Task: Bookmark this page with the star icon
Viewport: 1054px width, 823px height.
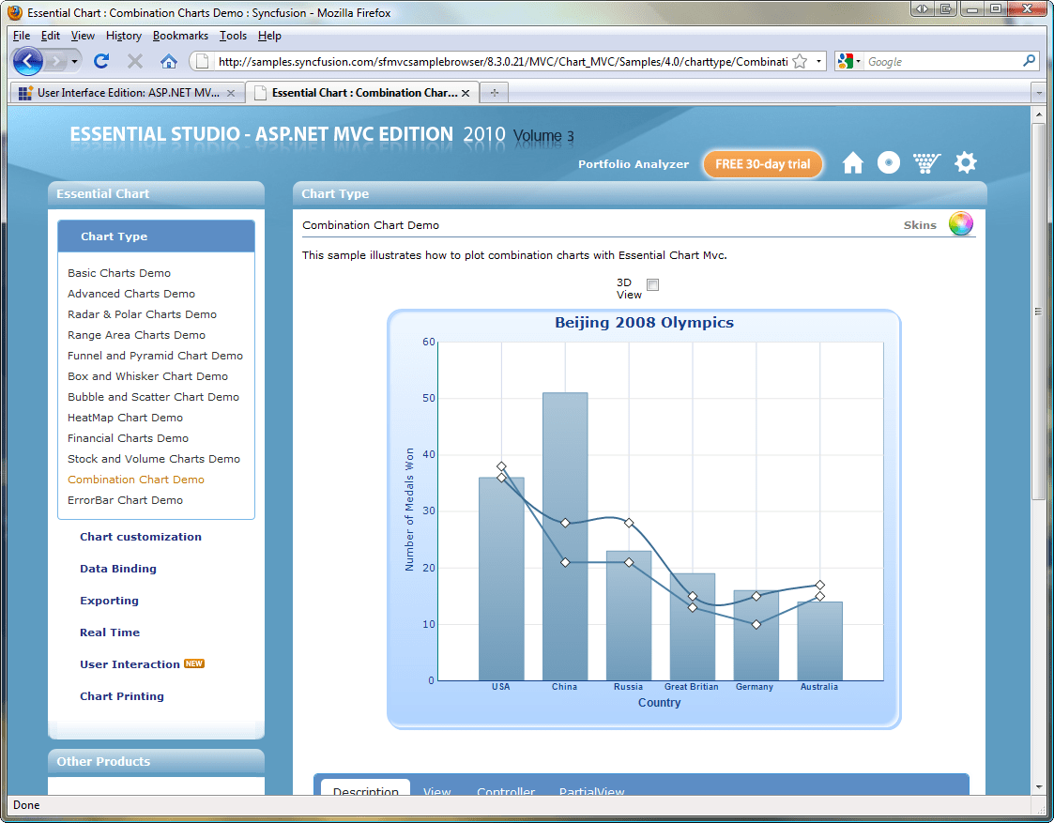Action: 800,62
